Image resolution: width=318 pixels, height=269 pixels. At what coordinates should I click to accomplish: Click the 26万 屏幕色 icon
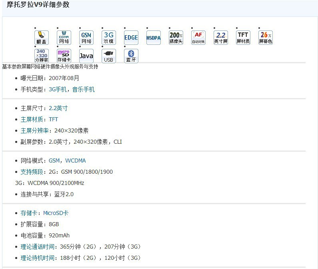click(266, 38)
